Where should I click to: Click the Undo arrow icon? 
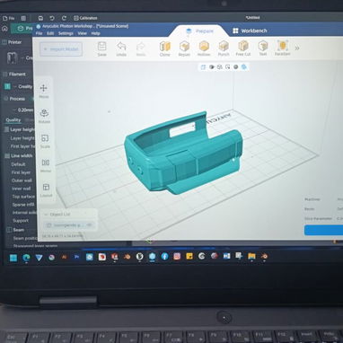coord(121,48)
